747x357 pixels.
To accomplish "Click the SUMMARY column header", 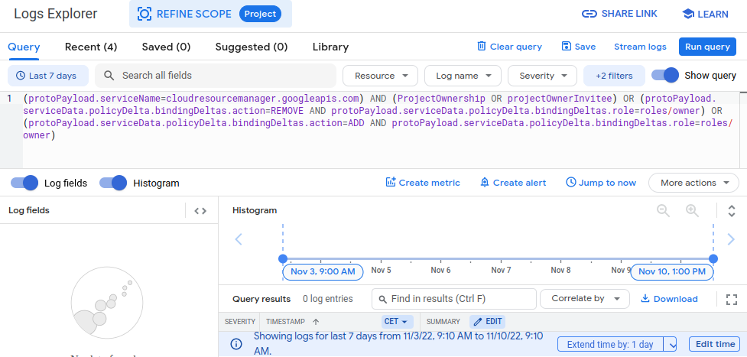I will [x=443, y=322].
